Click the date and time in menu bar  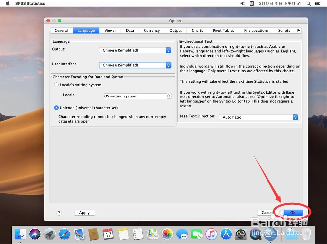(x=280, y=3)
